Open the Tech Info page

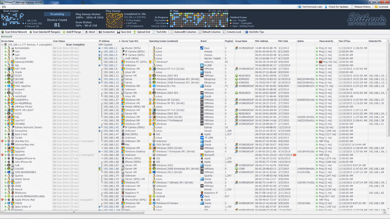click(159, 32)
